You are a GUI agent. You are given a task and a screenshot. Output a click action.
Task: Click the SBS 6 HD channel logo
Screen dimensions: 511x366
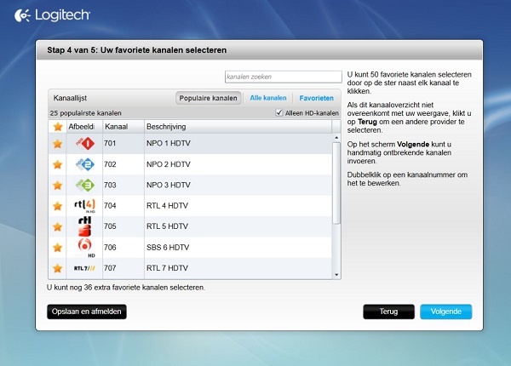coord(86,248)
